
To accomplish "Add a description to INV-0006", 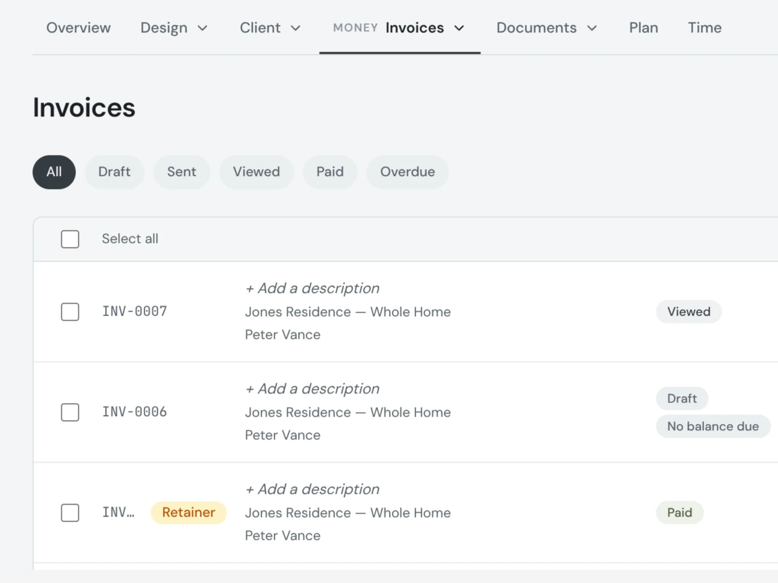I will tap(312, 389).
